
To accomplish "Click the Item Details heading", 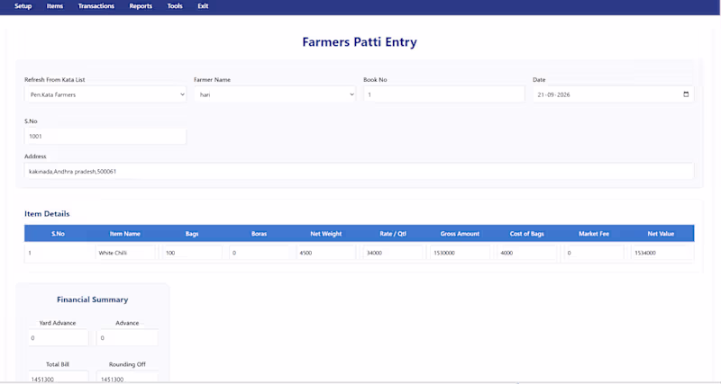I will tap(47, 214).
